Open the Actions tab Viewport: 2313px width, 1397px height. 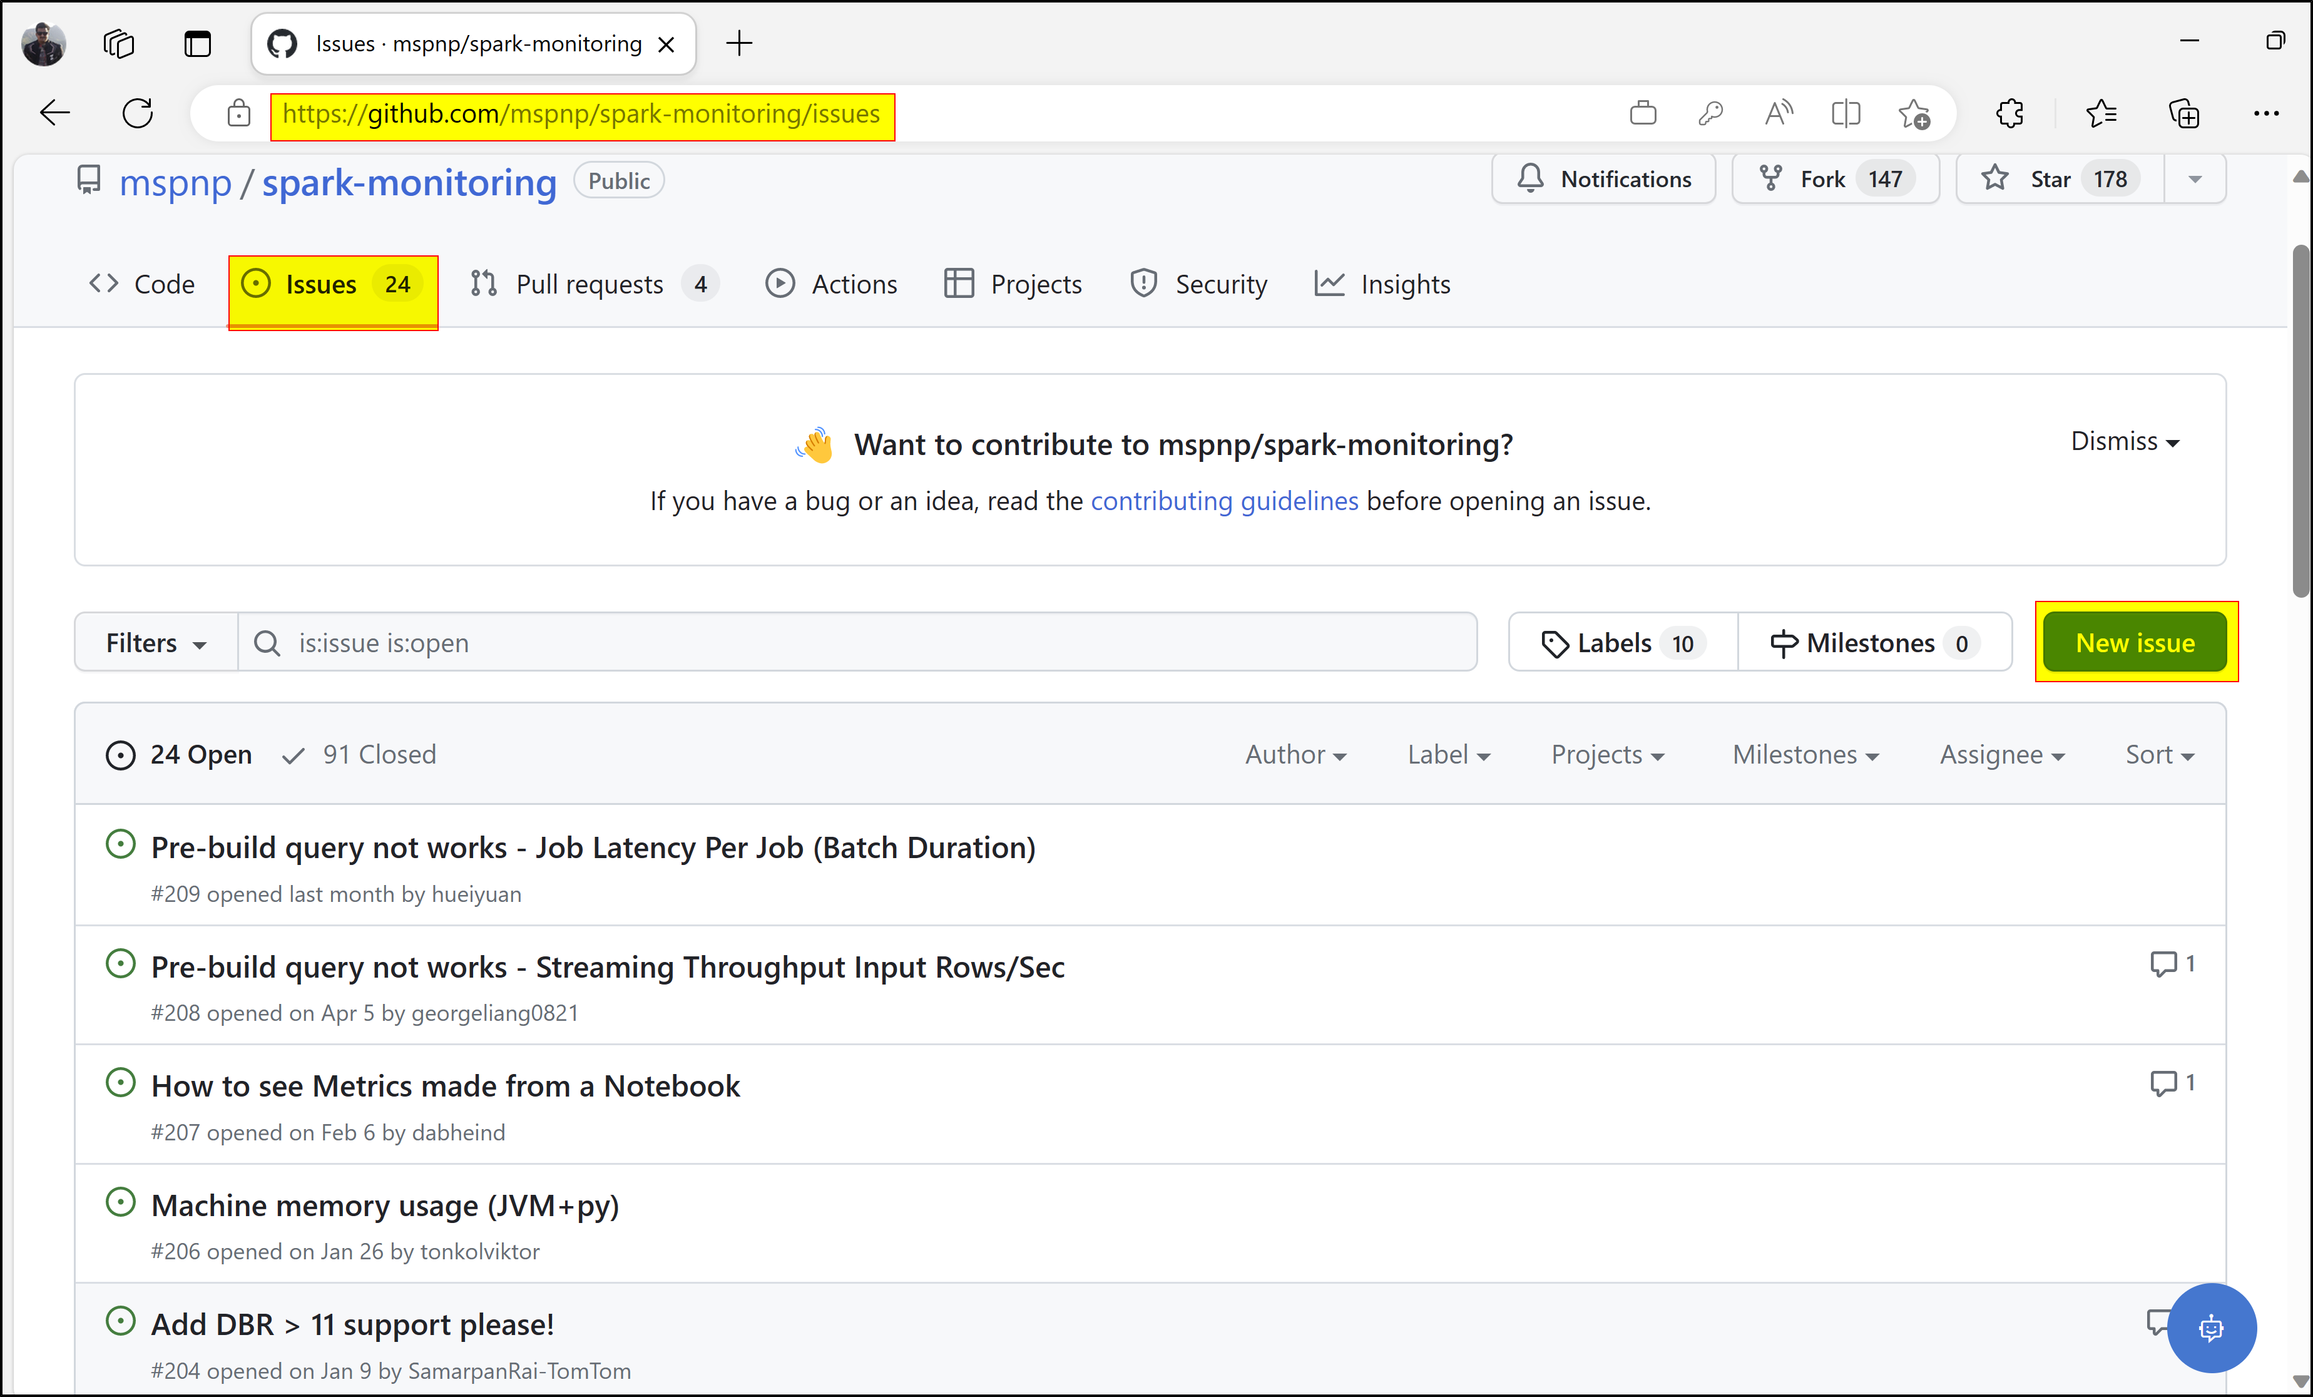[832, 284]
